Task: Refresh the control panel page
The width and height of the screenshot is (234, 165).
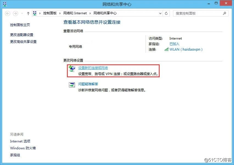Action: point(166,13)
